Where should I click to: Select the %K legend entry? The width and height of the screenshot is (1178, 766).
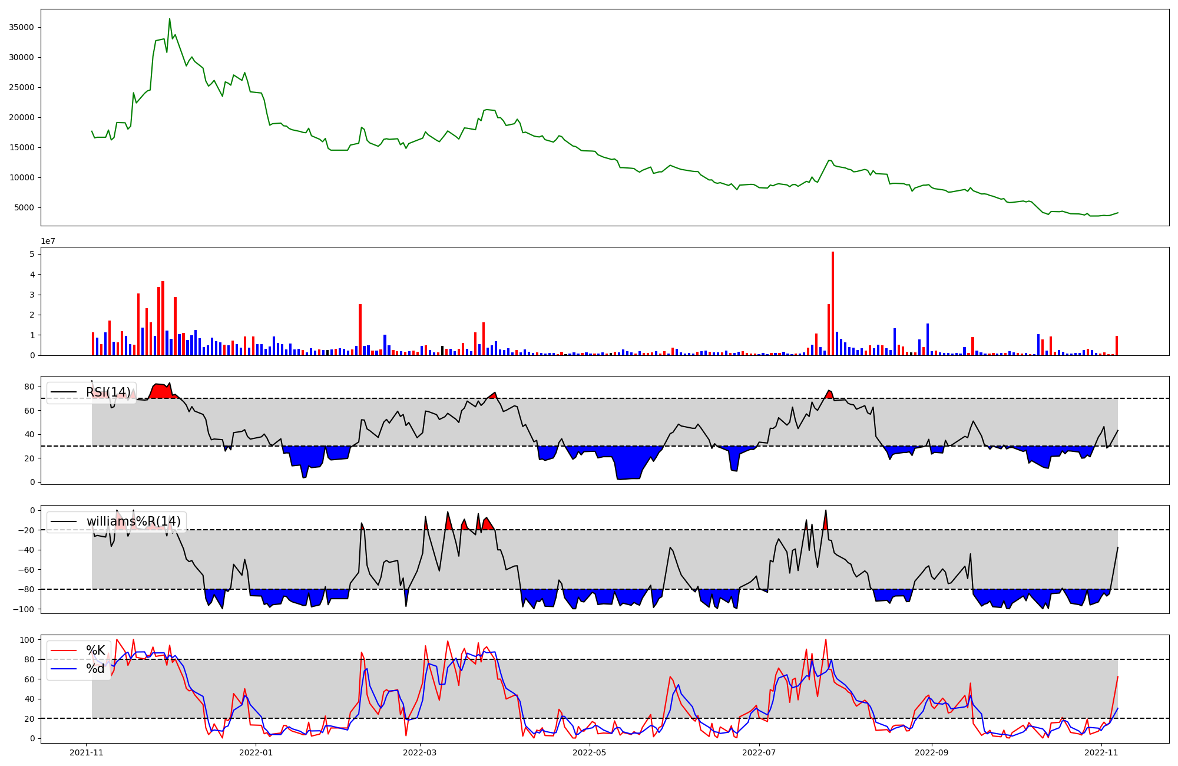tap(95, 651)
